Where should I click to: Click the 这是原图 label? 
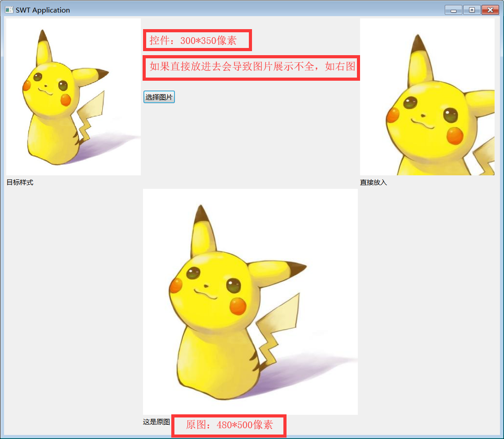coord(156,422)
